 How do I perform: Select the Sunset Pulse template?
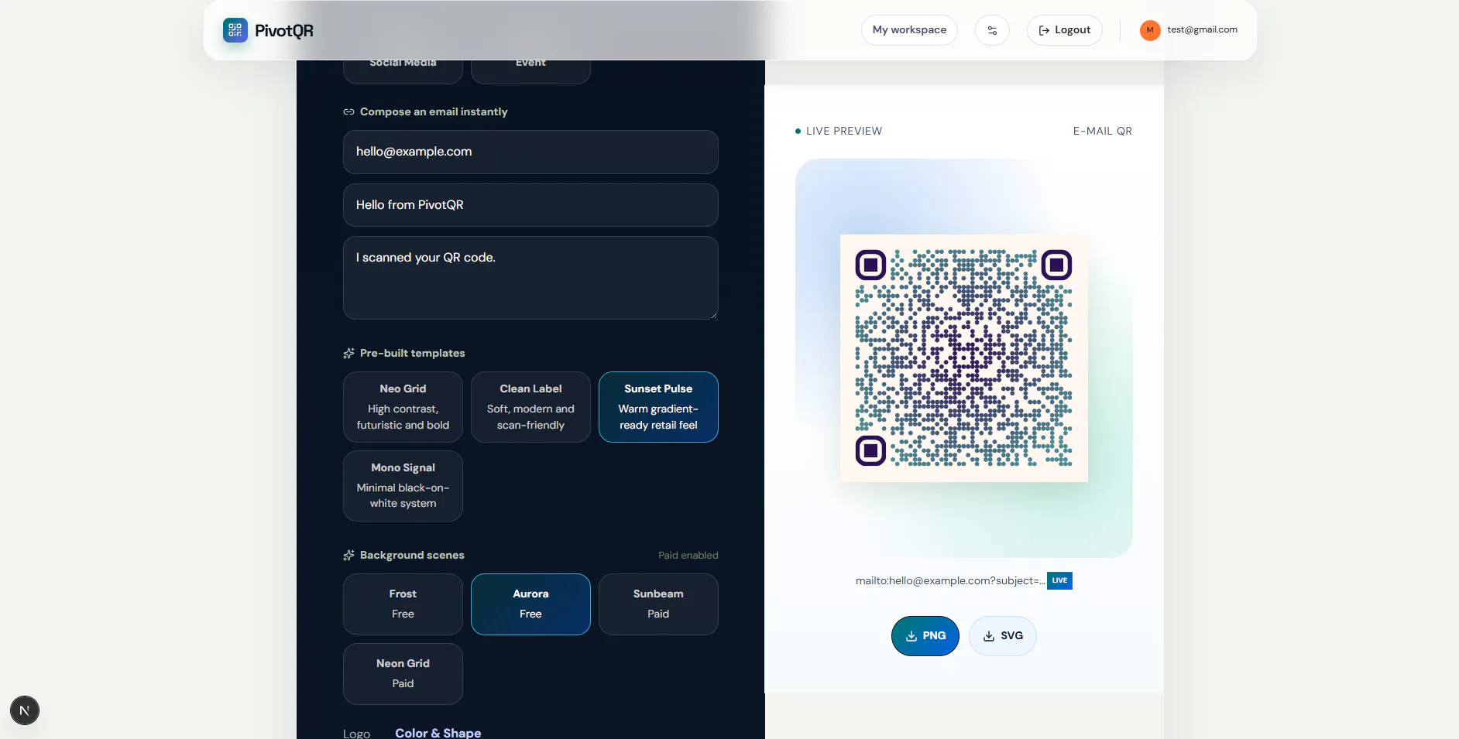(x=658, y=407)
